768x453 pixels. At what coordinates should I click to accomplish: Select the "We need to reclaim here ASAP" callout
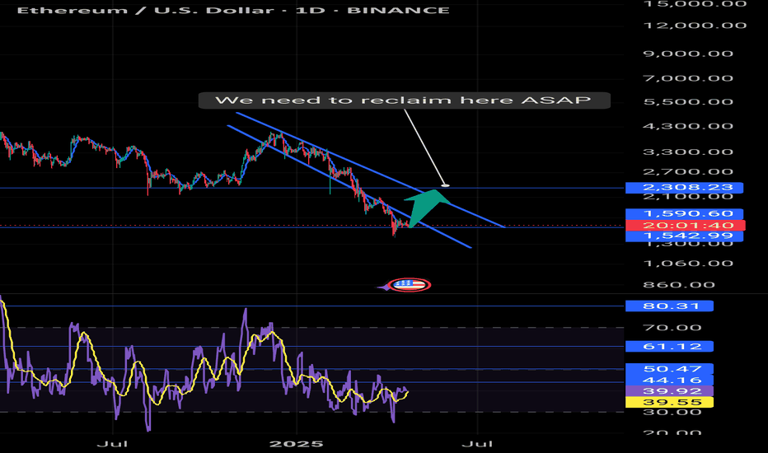point(404,100)
